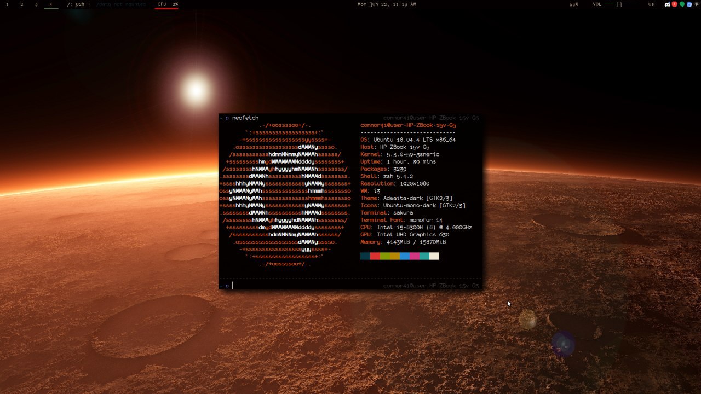
Task: Click the blue circle tray icon
Action: click(689, 4)
